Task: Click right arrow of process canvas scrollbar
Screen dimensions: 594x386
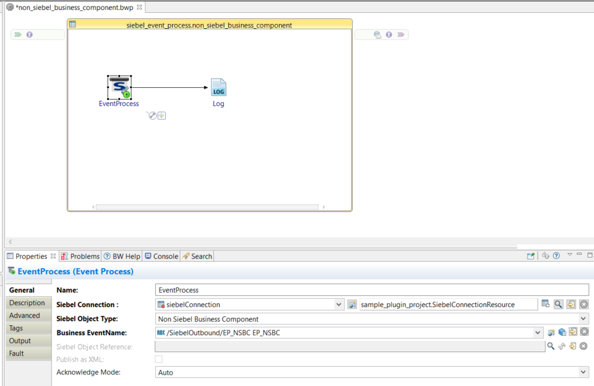Action: (x=323, y=207)
